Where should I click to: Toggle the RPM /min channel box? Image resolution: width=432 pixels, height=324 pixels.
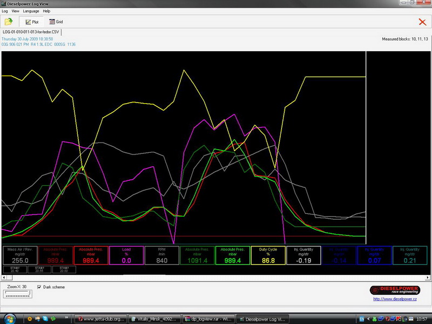click(x=161, y=255)
